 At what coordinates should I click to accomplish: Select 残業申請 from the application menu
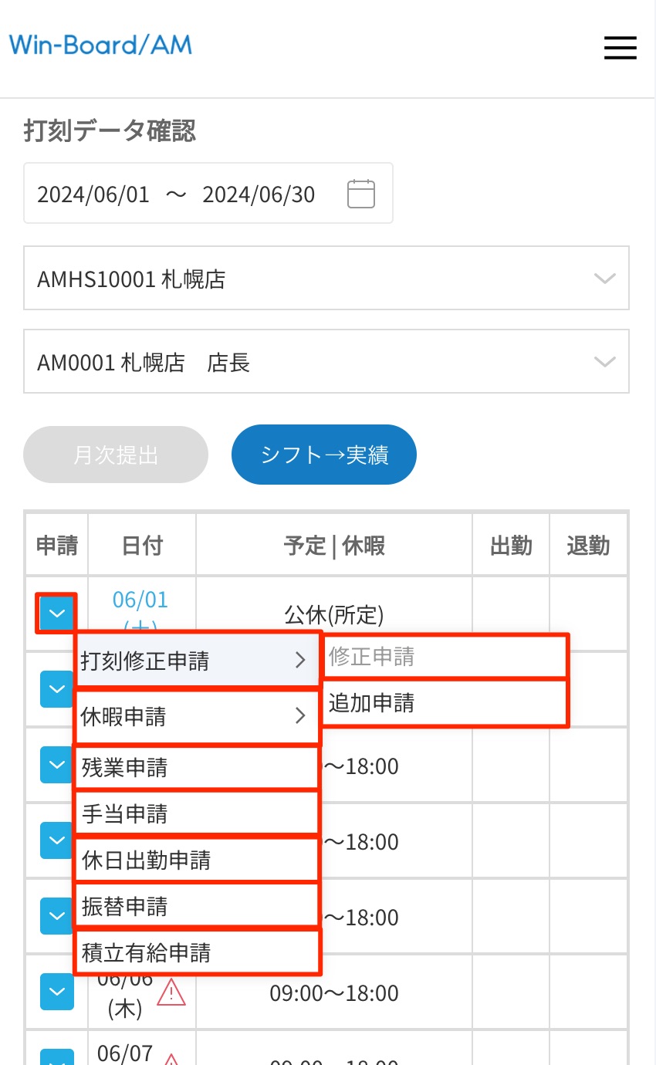coord(197,767)
